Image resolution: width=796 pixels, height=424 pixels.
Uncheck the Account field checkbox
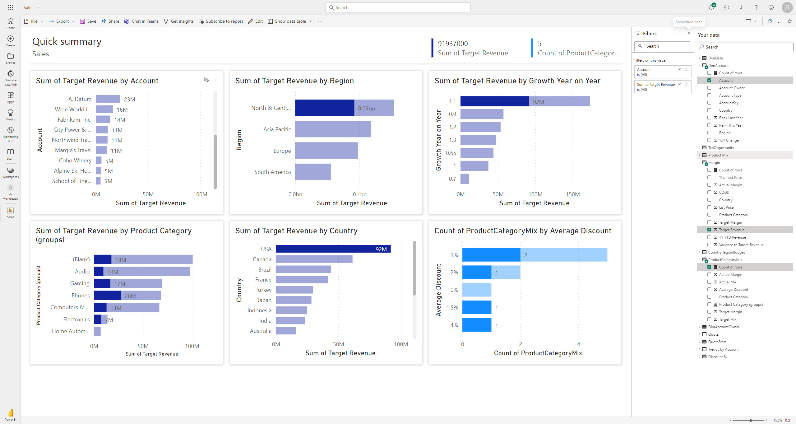[x=709, y=80]
